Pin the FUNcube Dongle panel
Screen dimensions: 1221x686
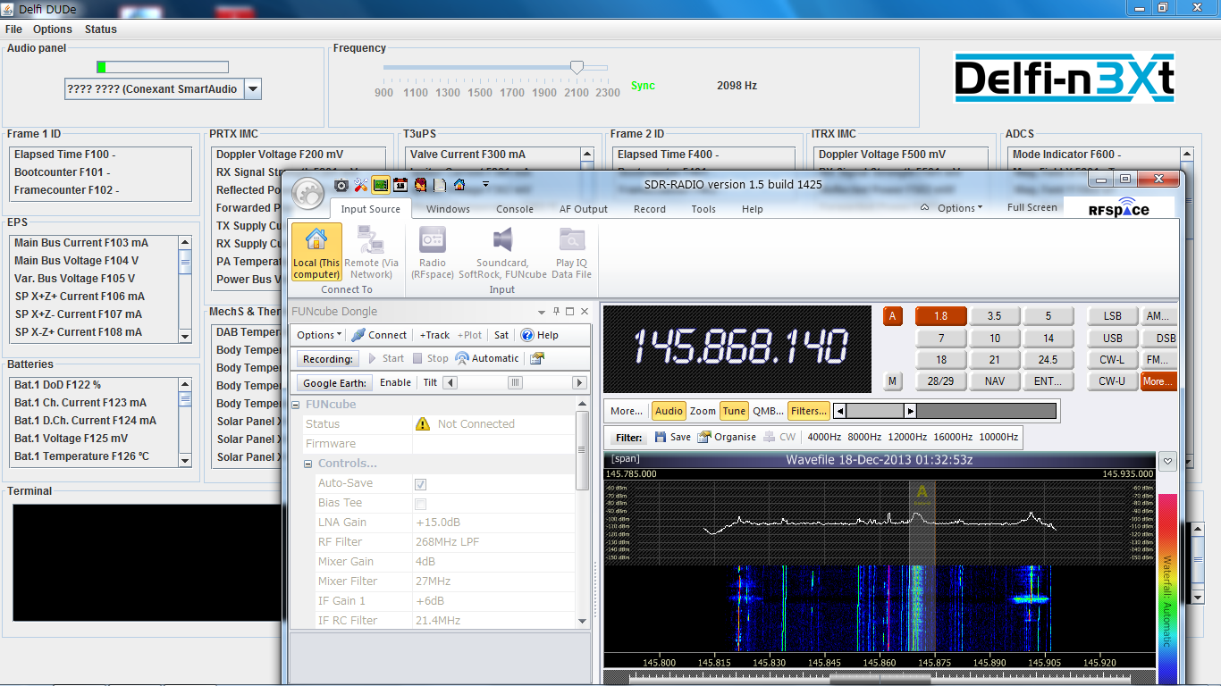[556, 312]
